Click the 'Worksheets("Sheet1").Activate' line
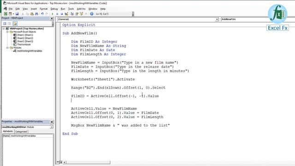 click(103, 79)
